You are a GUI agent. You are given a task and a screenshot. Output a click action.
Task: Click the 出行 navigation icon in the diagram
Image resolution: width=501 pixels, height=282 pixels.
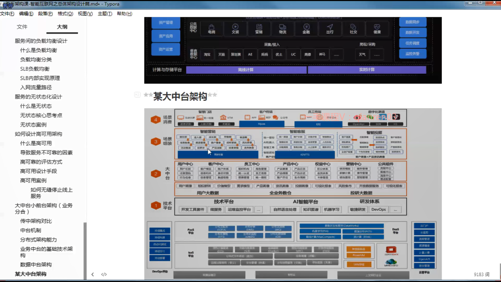pyautogui.click(x=330, y=27)
